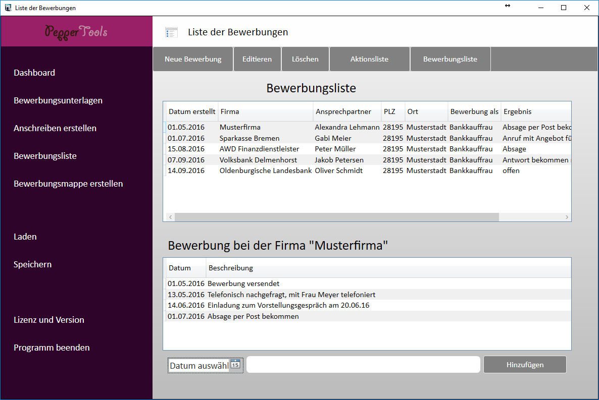Click the description text input field

(363, 365)
